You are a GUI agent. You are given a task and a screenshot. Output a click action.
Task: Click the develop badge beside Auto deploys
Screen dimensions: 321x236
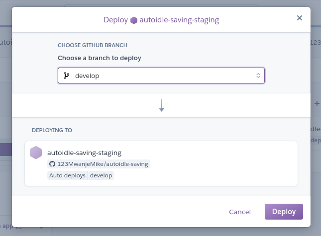pyautogui.click(x=101, y=175)
